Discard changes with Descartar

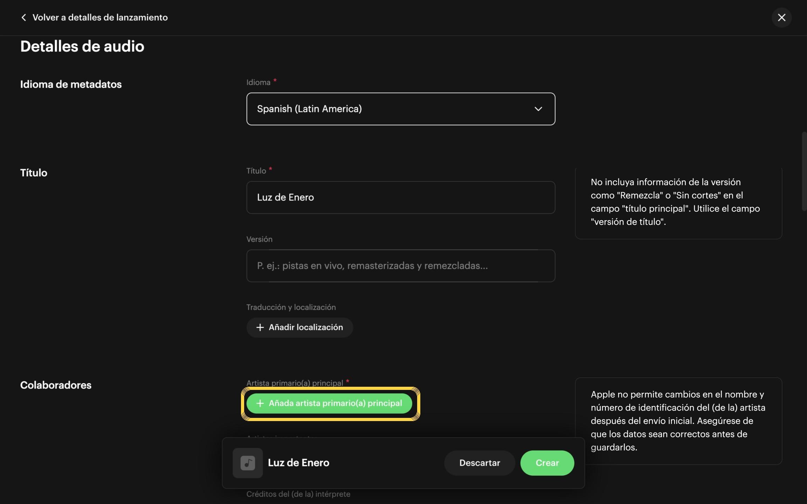(x=480, y=463)
